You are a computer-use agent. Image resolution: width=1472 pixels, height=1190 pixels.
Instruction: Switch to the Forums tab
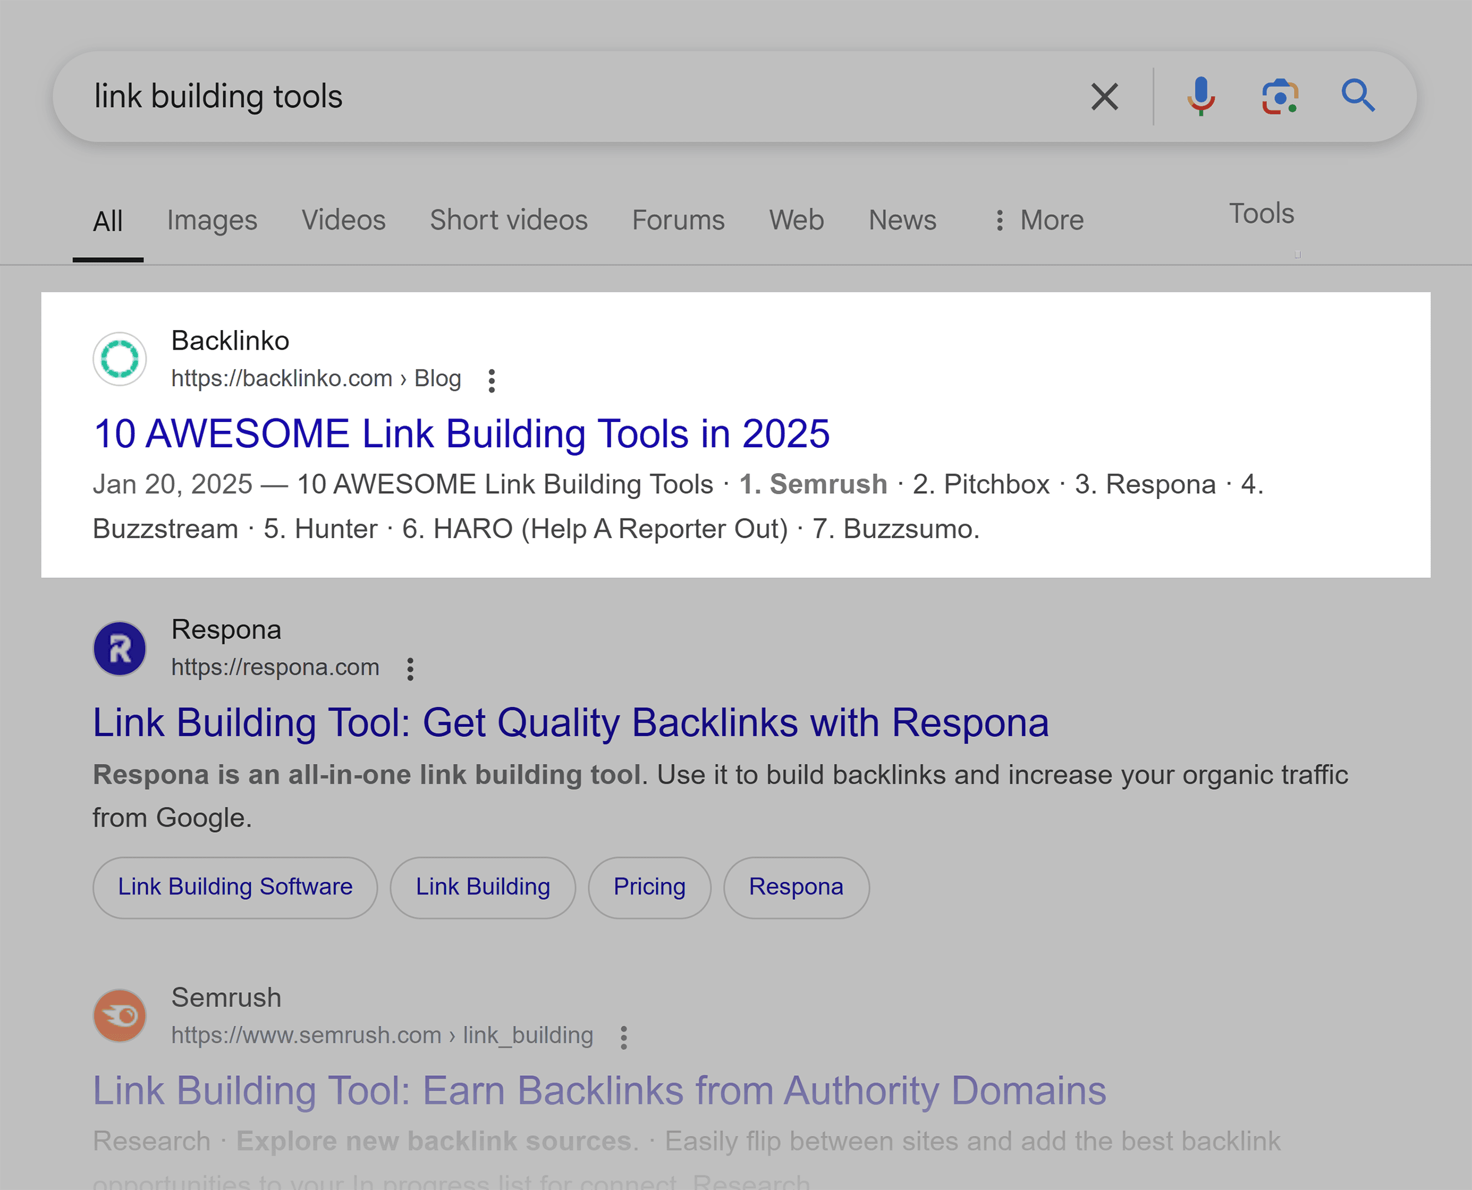pos(678,221)
